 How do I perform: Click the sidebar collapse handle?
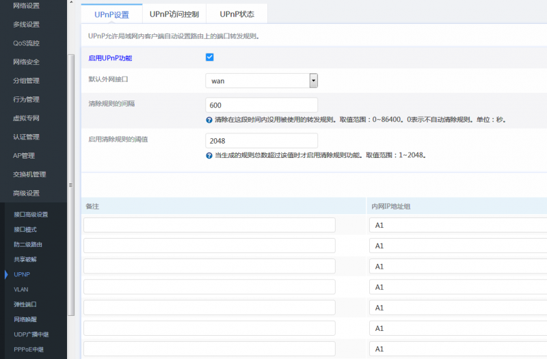point(70,185)
